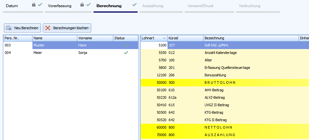Click the red X icon for Berechnungen löschen
Viewport: 309px width, 140px height.
click(48, 28)
